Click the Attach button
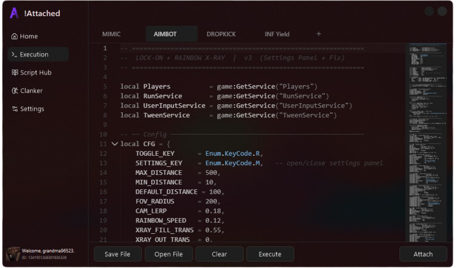Image resolution: width=456 pixels, height=268 pixels. click(423, 254)
